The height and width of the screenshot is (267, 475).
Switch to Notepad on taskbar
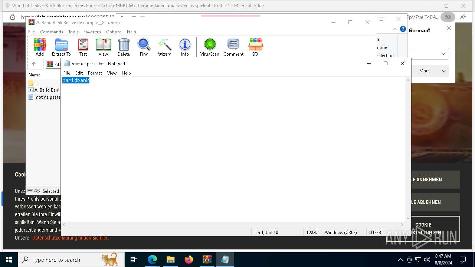(x=225, y=260)
